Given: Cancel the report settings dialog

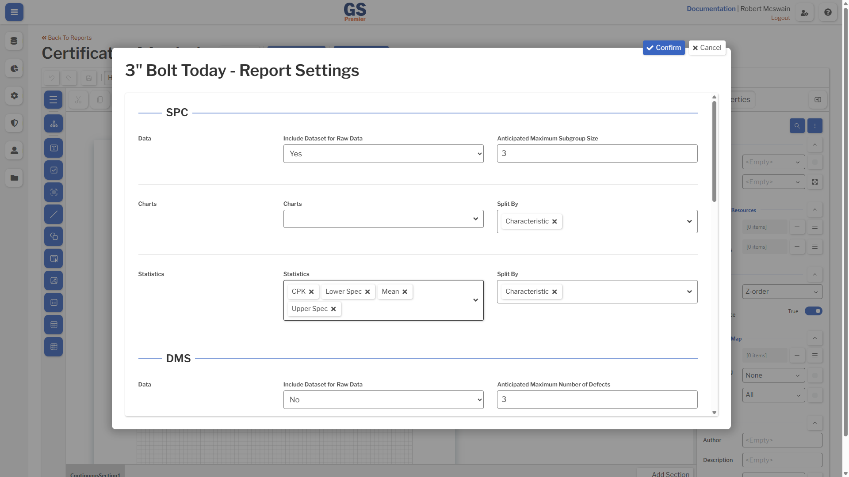Looking at the screenshot, I should pos(707,48).
